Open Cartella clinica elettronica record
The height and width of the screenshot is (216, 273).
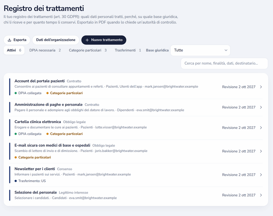(136, 128)
